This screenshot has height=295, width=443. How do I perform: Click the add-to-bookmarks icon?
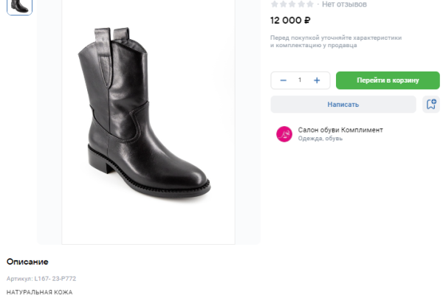point(430,105)
